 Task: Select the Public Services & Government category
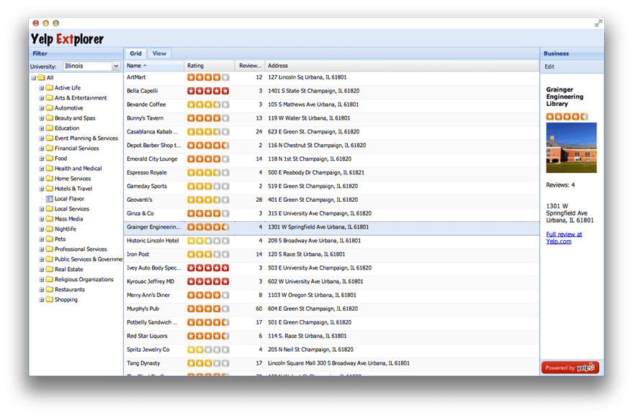click(88, 259)
